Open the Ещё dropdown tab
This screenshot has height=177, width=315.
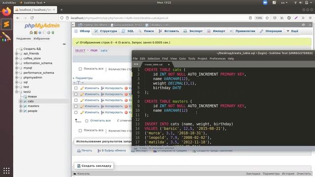[292, 31]
